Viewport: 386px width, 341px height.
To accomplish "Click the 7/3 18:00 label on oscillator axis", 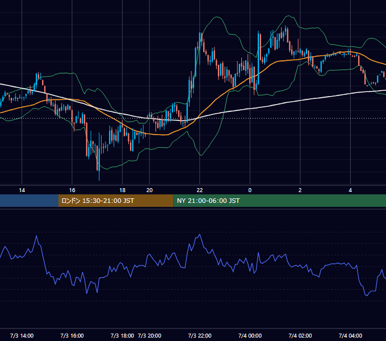I will click(x=123, y=335).
